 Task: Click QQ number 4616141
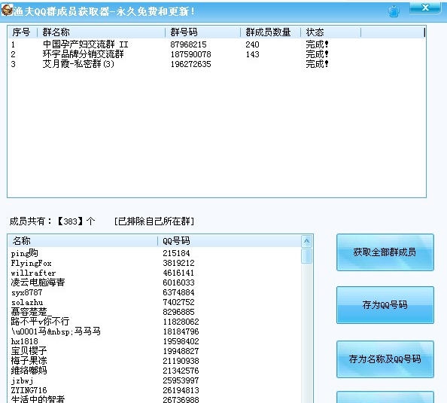178,273
